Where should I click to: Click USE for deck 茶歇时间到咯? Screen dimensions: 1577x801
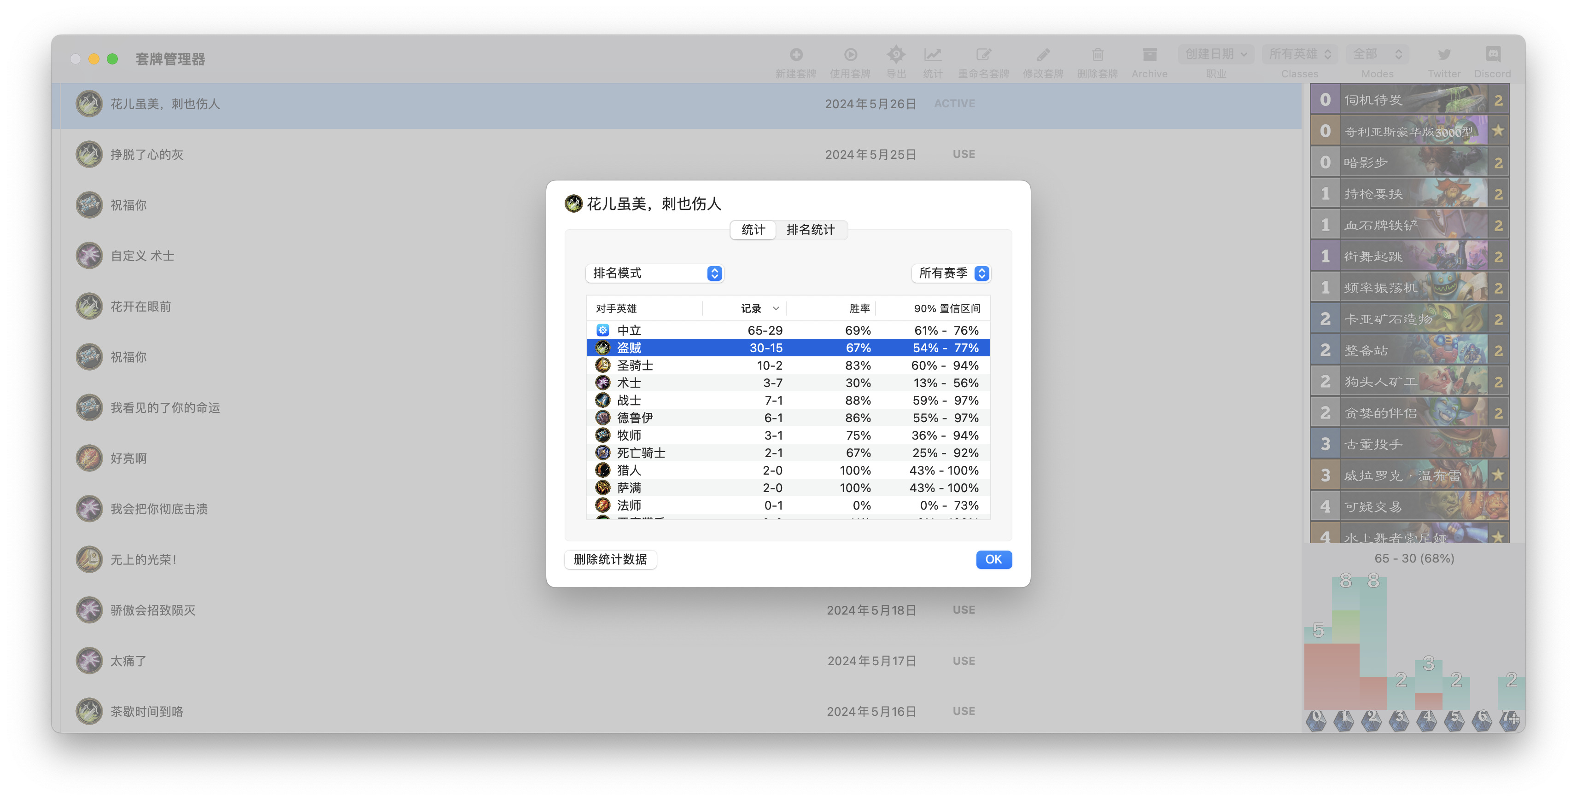click(x=964, y=711)
